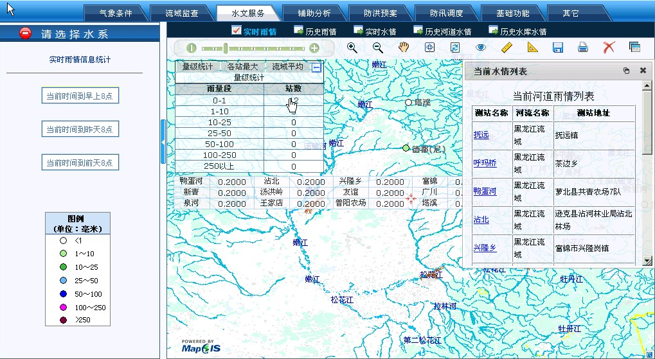Restore the 当前水情列表 panel window
Screen dimensions: 655x359
(x=626, y=71)
